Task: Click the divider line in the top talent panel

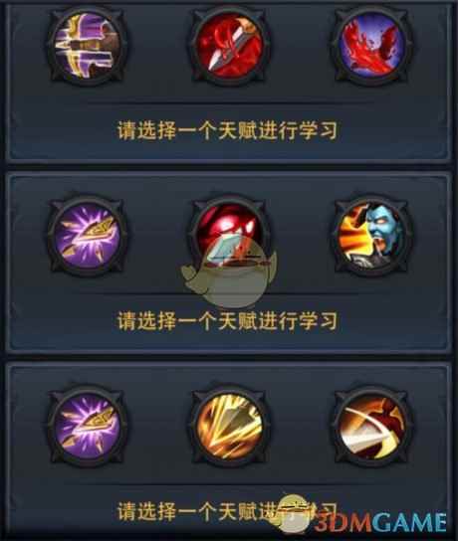Action: coord(229,102)
